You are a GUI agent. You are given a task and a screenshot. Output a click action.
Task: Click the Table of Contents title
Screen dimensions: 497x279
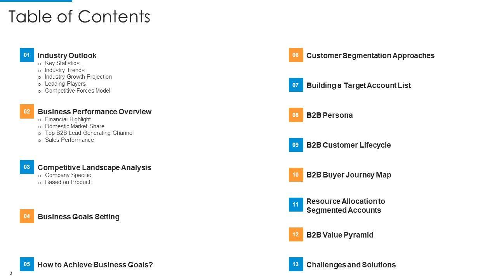pyautogui.click(x=79, y=17)
